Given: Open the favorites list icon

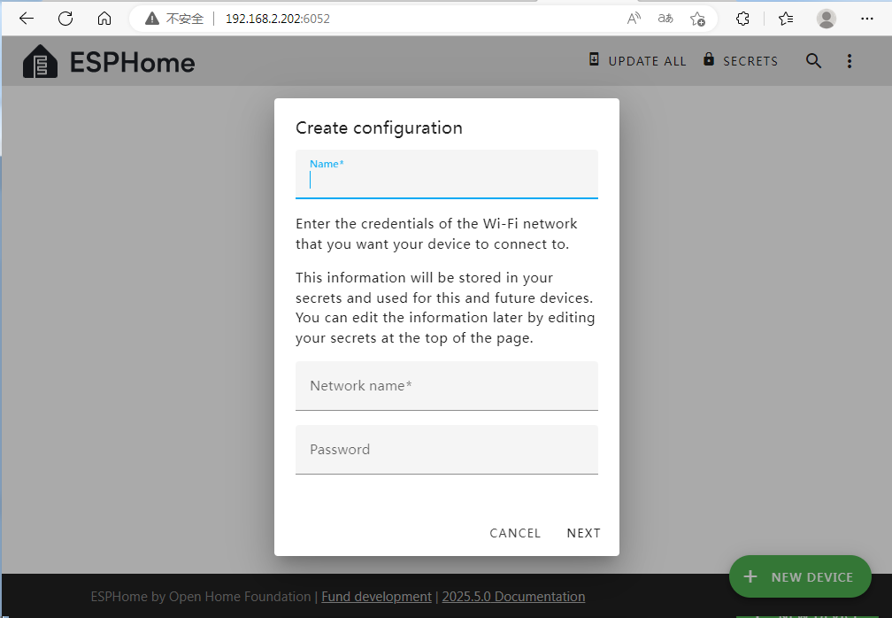Looking at the screenshot, I should coord(786,19).
